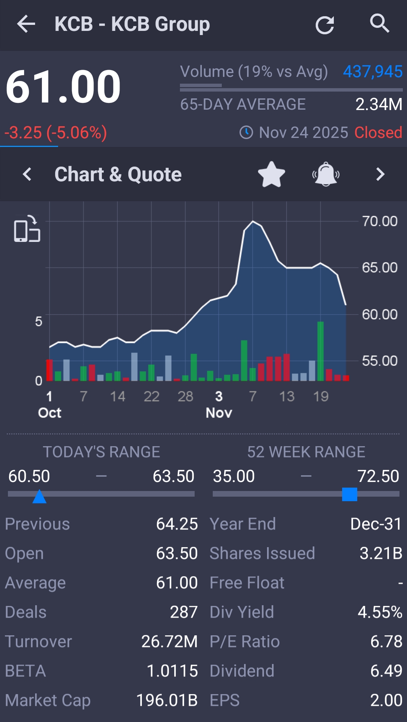Screen dimensions: 407x722
Task: Tap the Div Yield 4.55% row
Action: pyautogui.click(x=306, y=612)
